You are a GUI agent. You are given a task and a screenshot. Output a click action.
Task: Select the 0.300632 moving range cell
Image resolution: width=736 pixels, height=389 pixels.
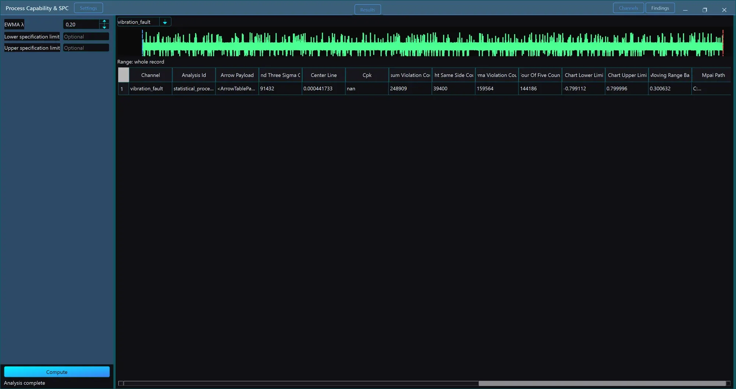point(670,89)
